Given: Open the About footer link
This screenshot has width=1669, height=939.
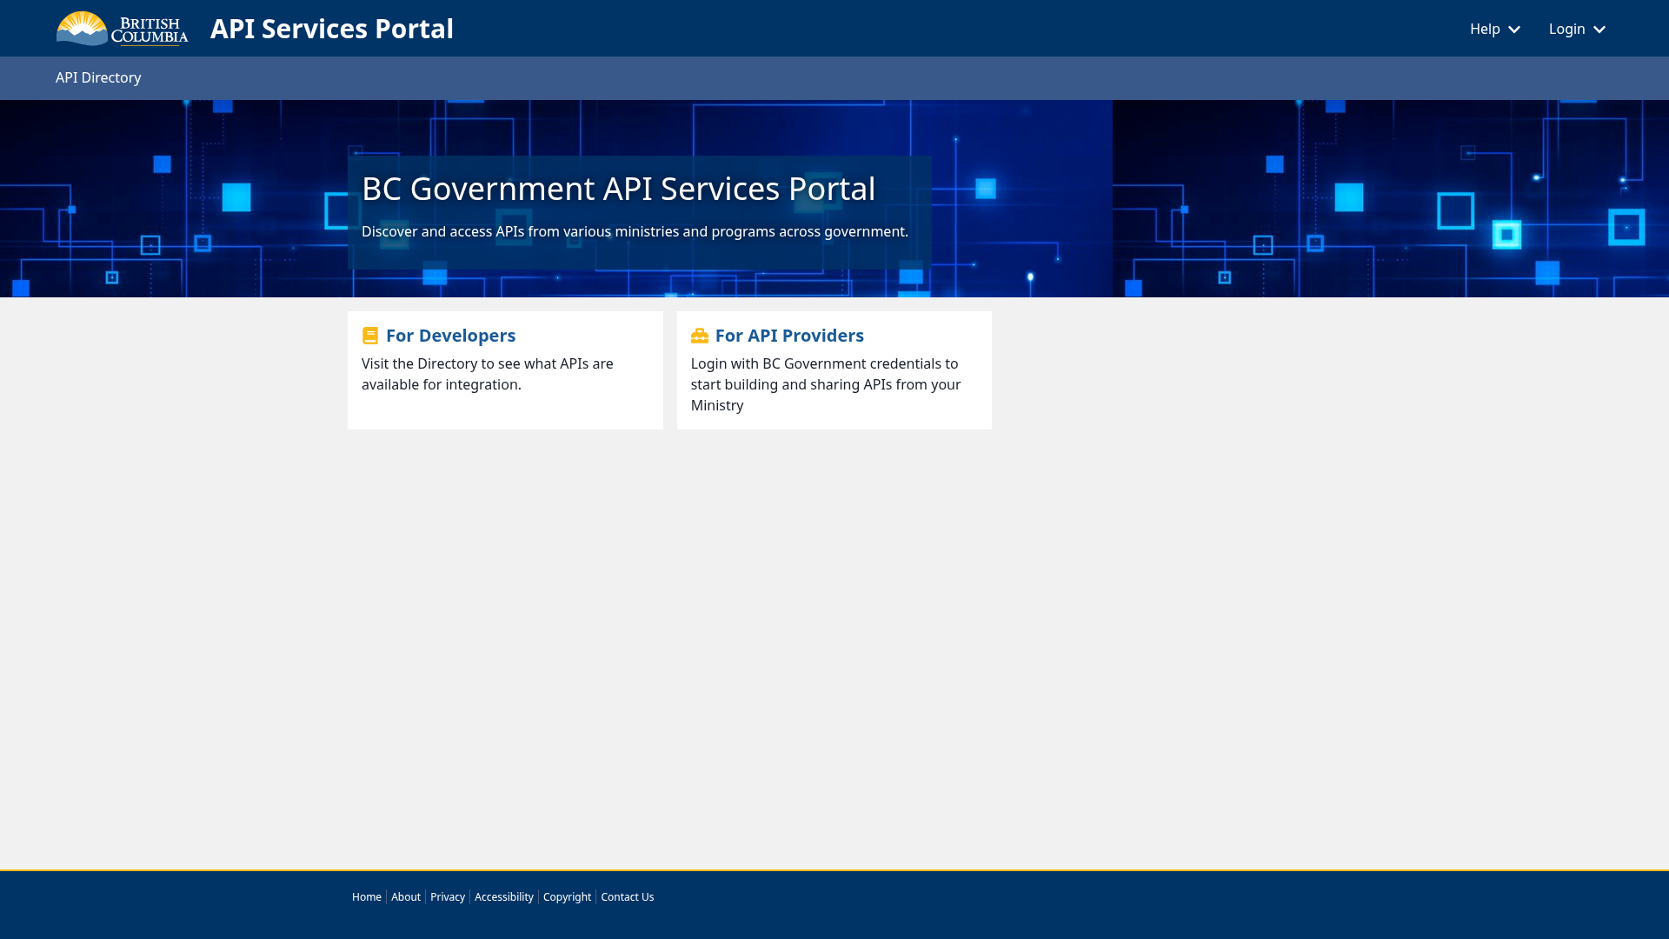Looking at the screenshot, I should click(x=406, y=896).
